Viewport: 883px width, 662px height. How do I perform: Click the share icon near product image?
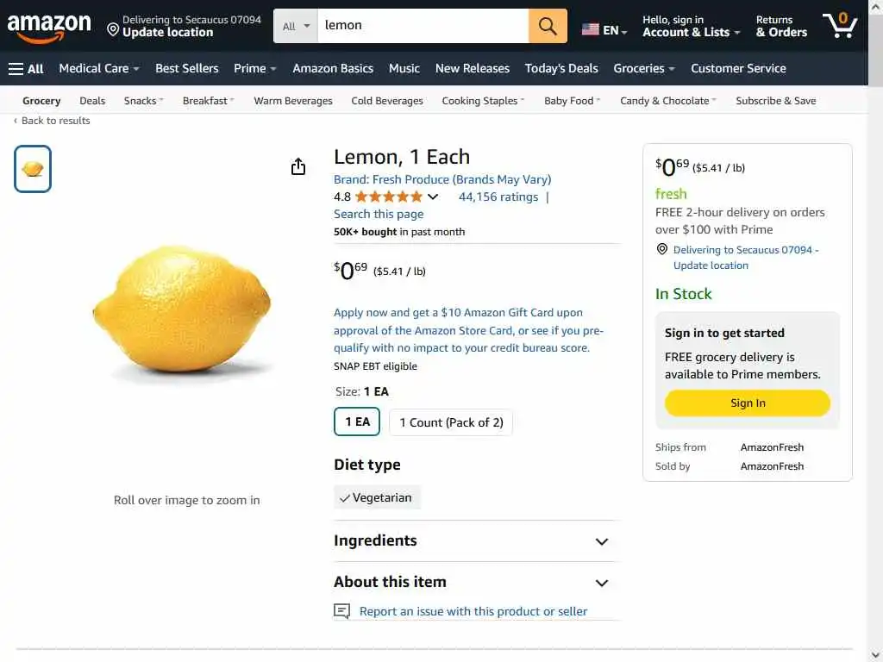298,166
